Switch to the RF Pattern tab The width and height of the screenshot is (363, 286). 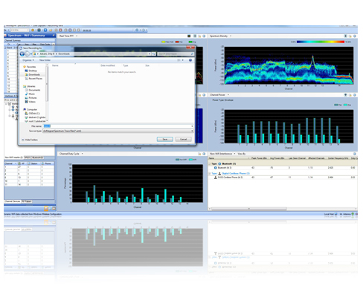(27, 201)
